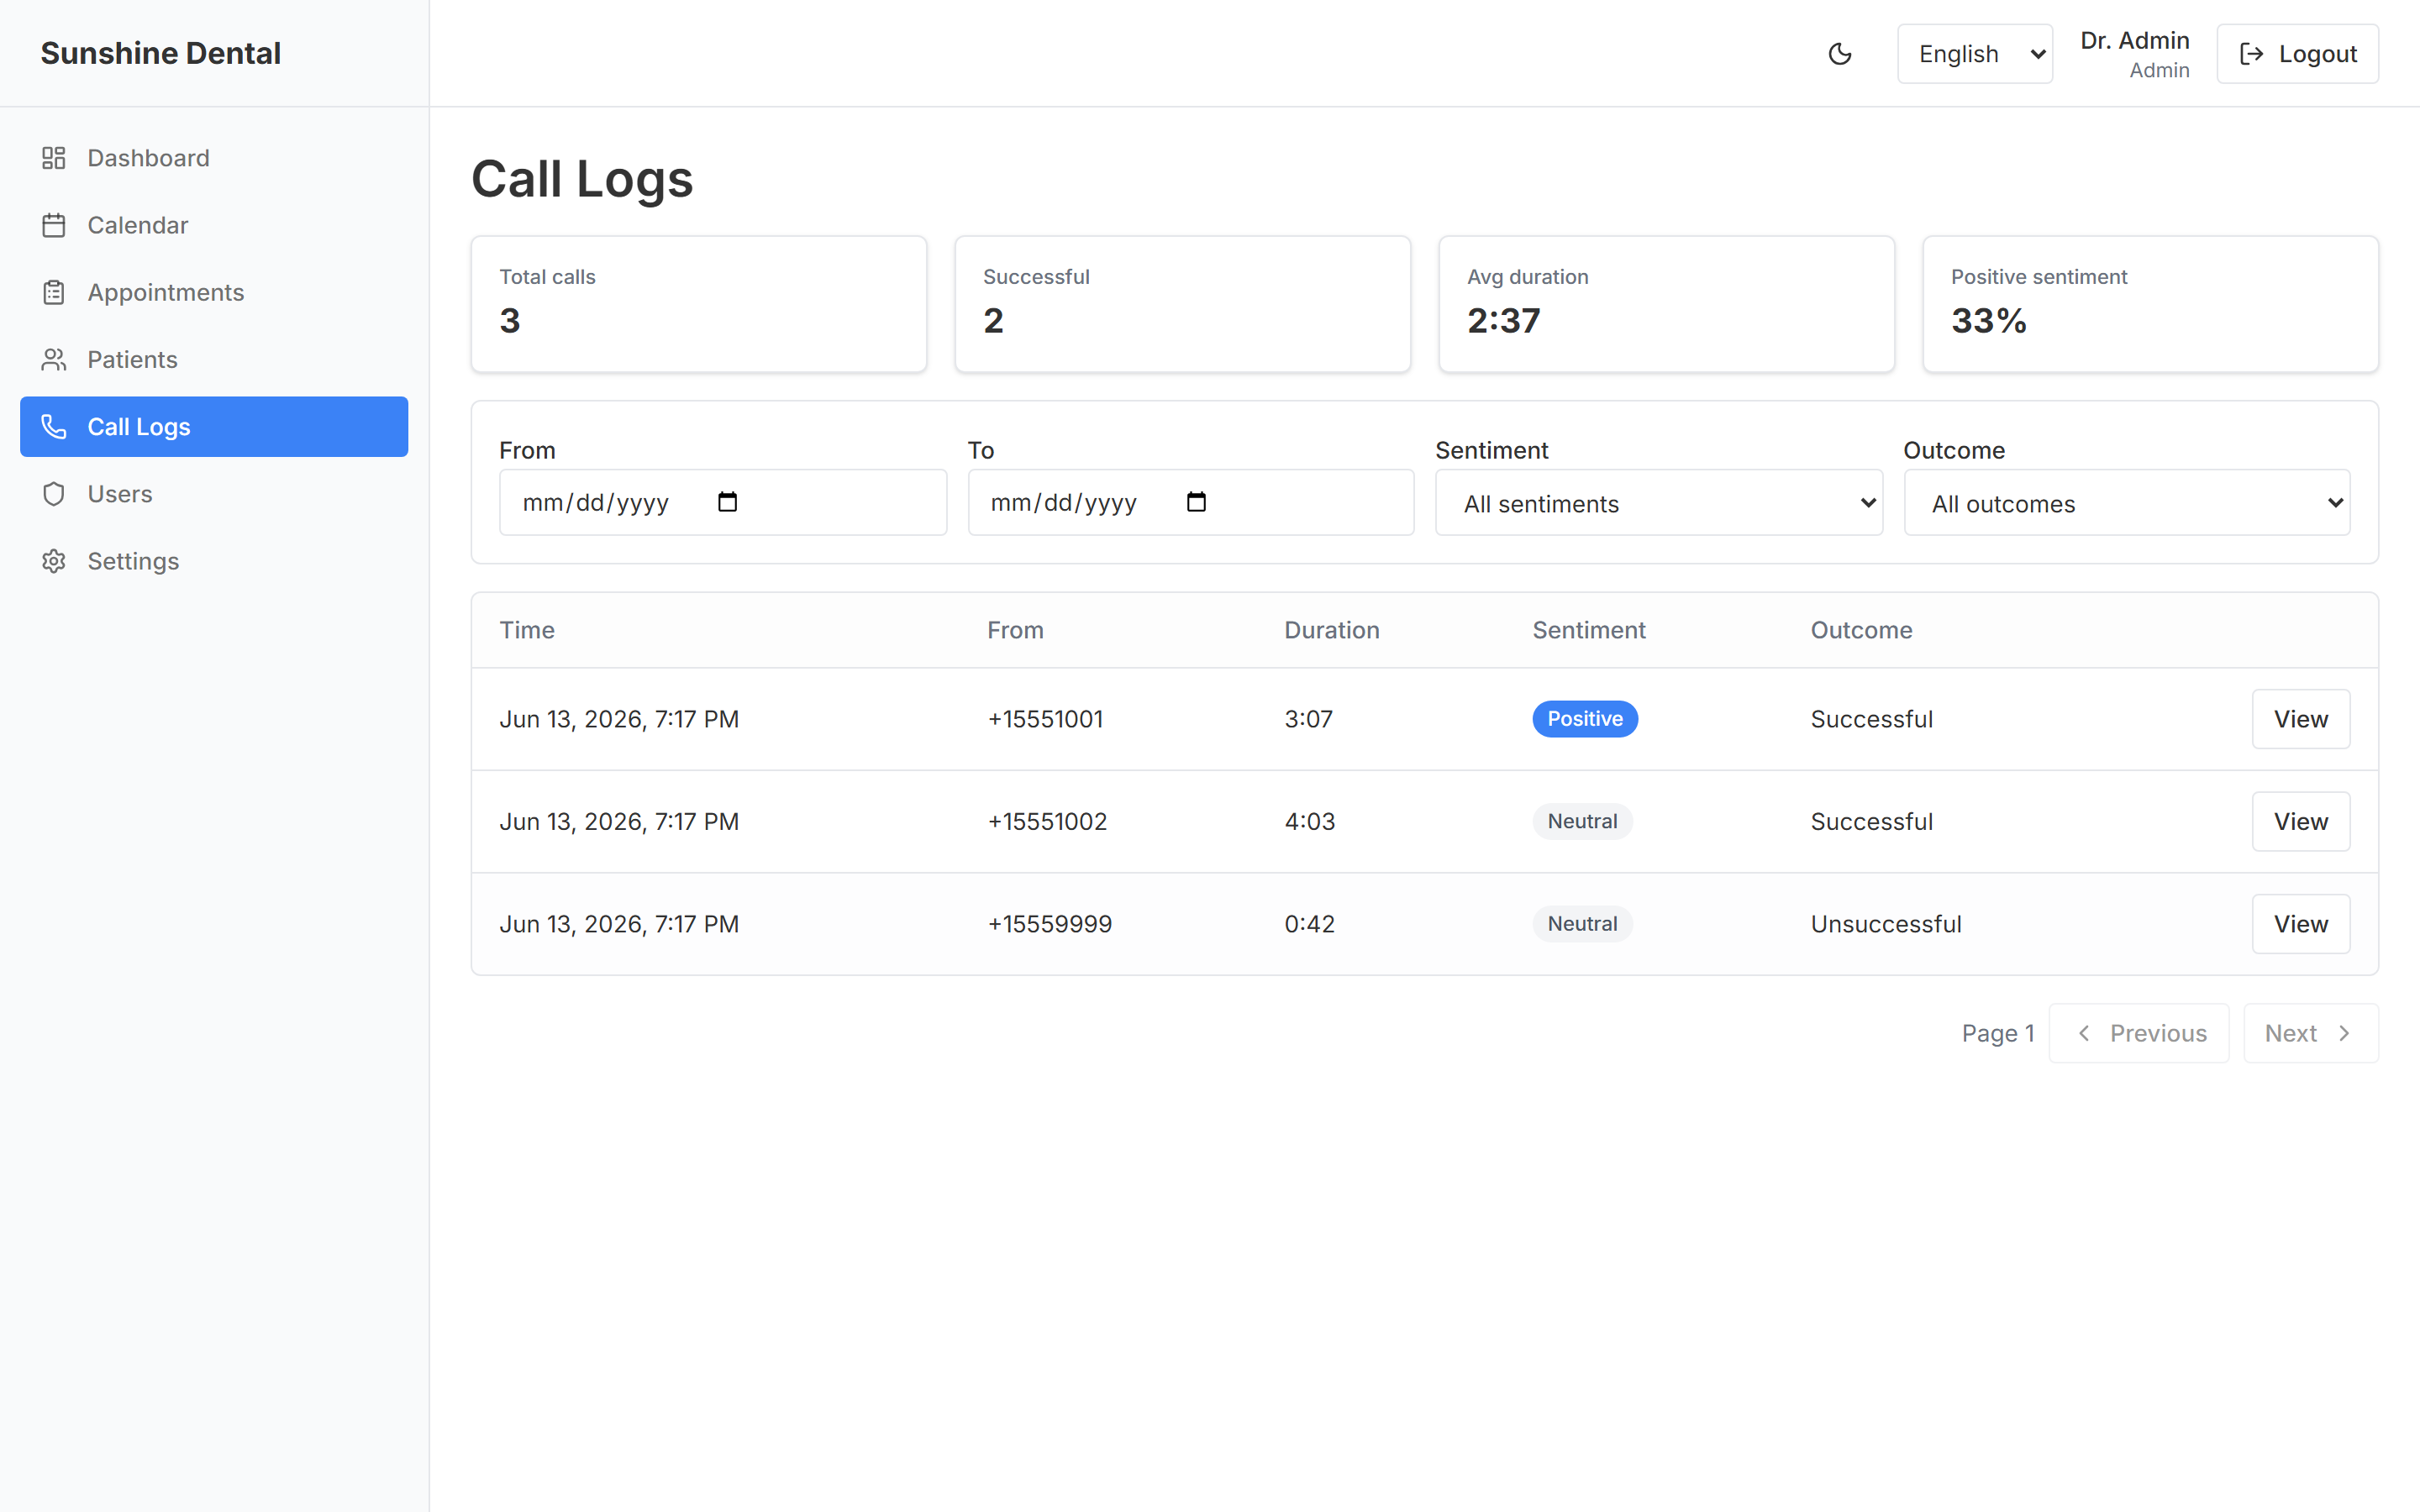Navigate to Appointments
The height and width of the screenshot is (1512, 2420).
pyautogui.click(x=214, y=292)
